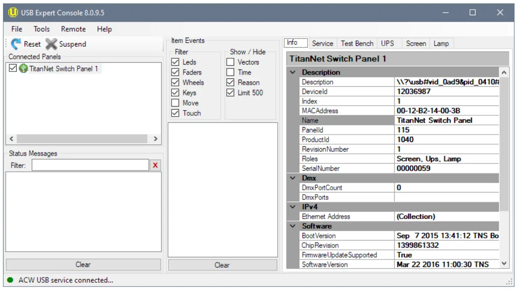Screen dimensions: 519x292
Task: Click the FirmwareUpdateSupported value True
Action: pyautogui.click(x=404, y=255)
